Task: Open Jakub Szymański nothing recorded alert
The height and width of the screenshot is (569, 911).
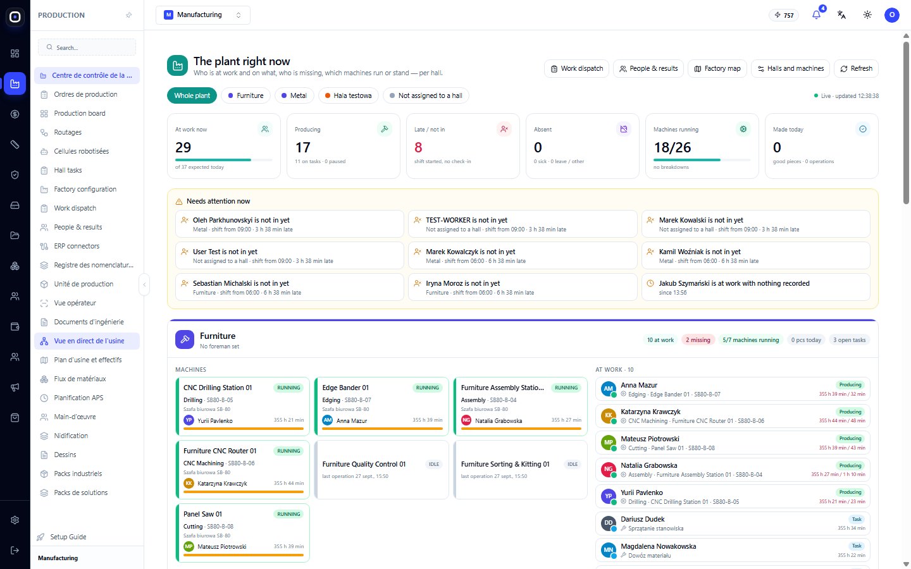Action: click(756, 287)
